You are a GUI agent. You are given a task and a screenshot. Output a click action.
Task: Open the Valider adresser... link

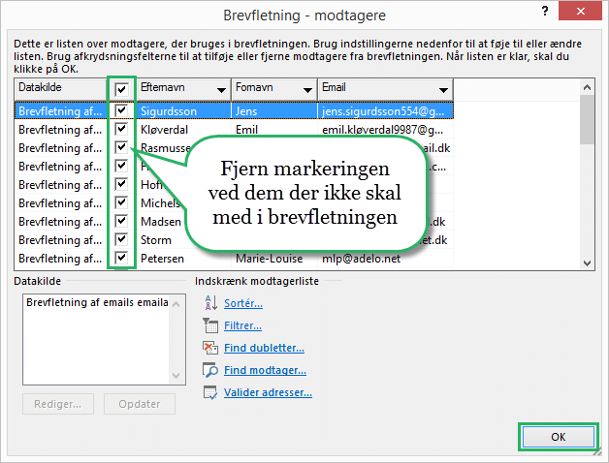pyautogui.click(x=268, y=392)
